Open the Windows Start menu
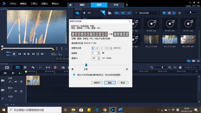 (x=4, y=110)
